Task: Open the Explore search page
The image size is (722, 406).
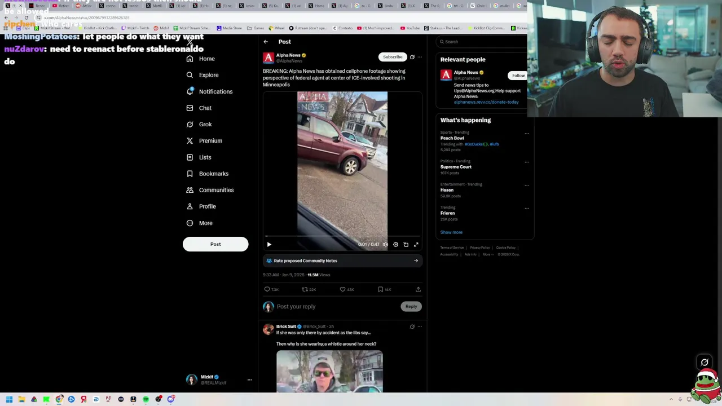Action: pos(202,75)
